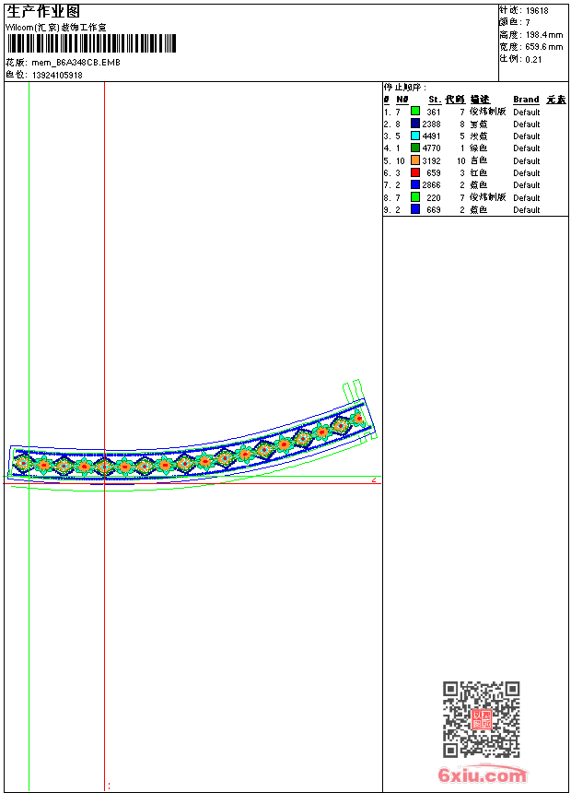571x793 pixels.
Task: Click stitch count 4491
Action: (432, 136)
